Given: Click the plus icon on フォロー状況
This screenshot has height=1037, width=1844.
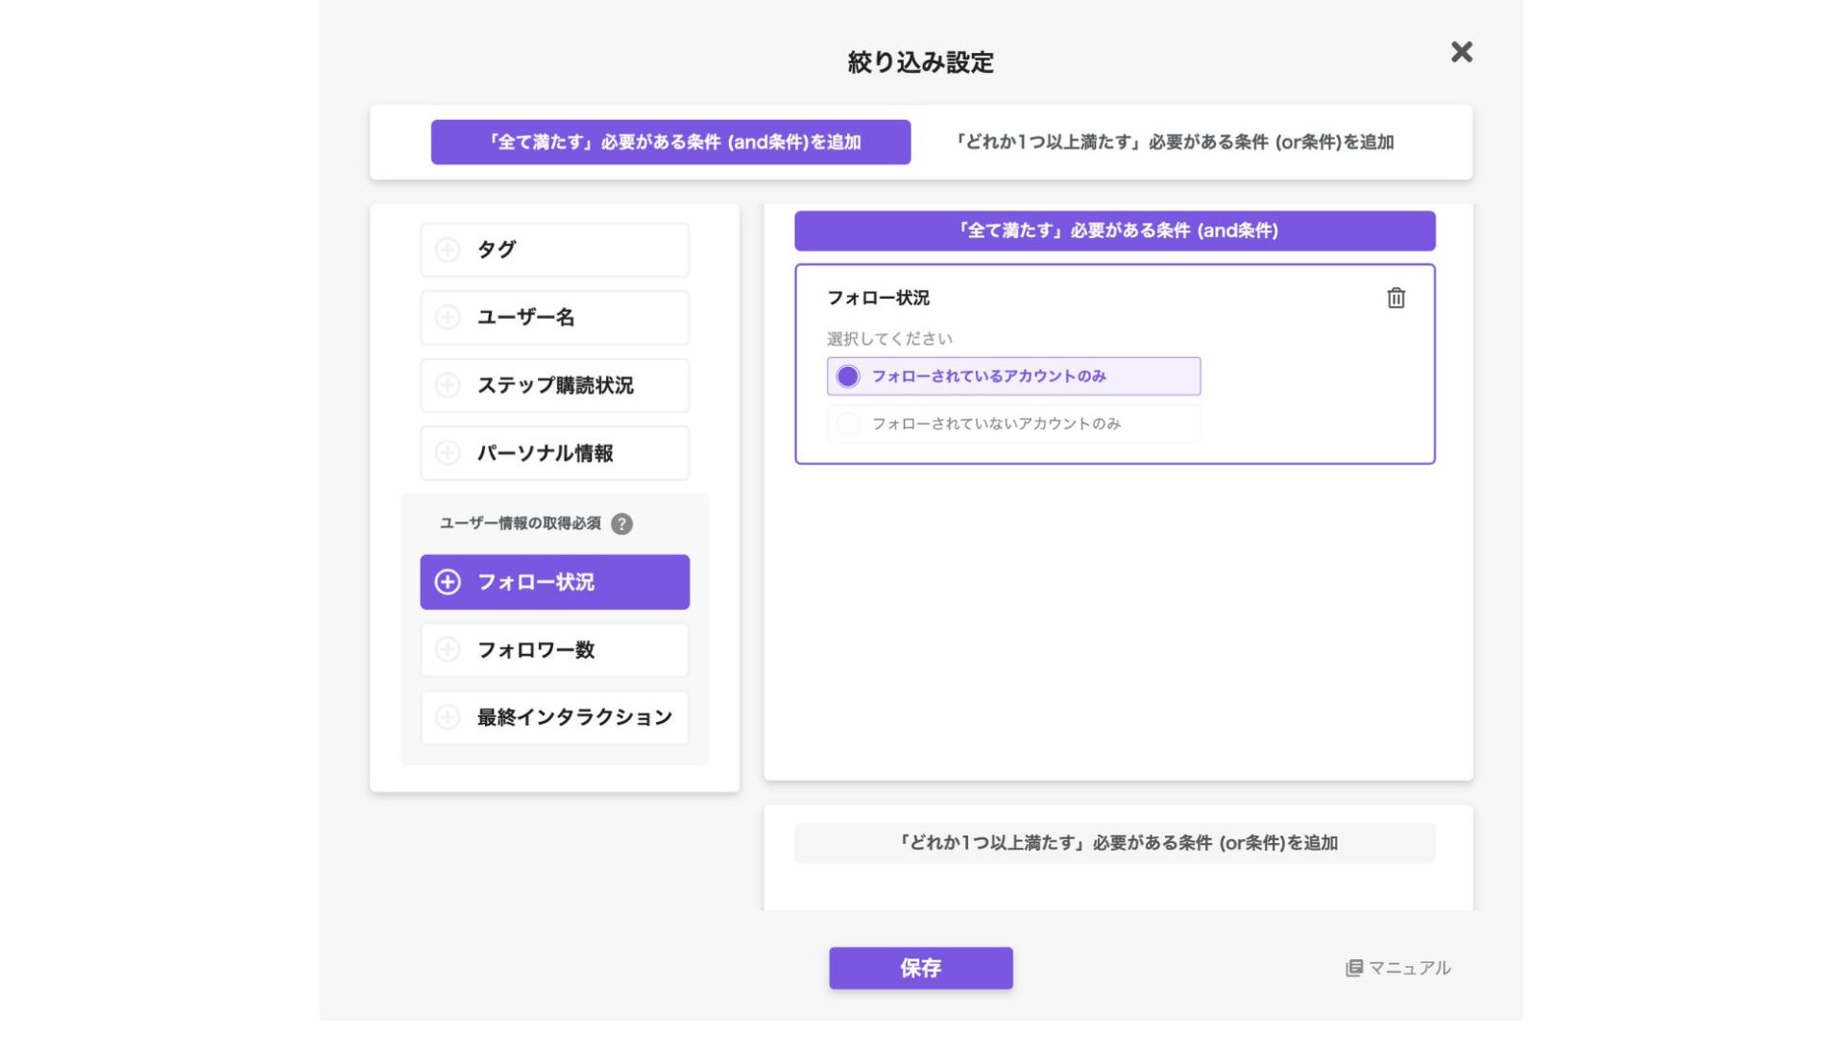Looking at the screenshot, I should pyautogui.click(x=448, y=582).
